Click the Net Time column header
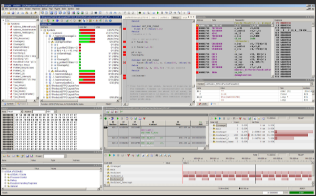 262,122
